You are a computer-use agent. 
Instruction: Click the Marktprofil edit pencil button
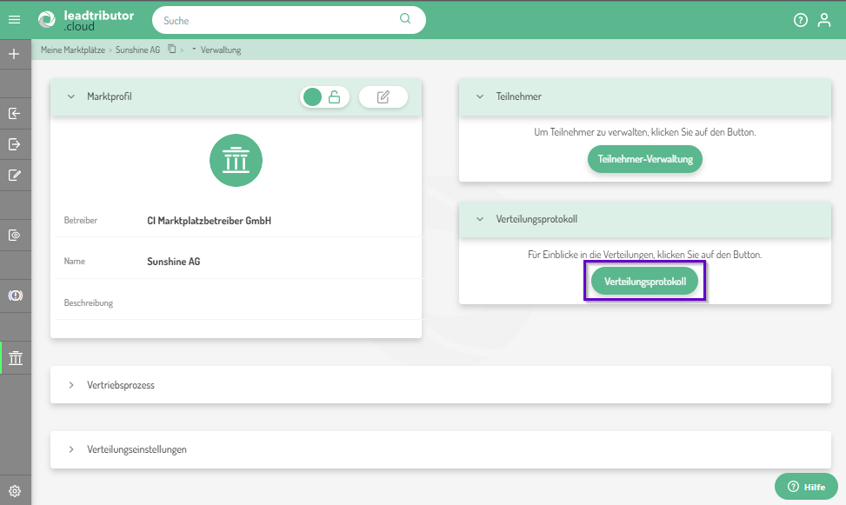383,96
